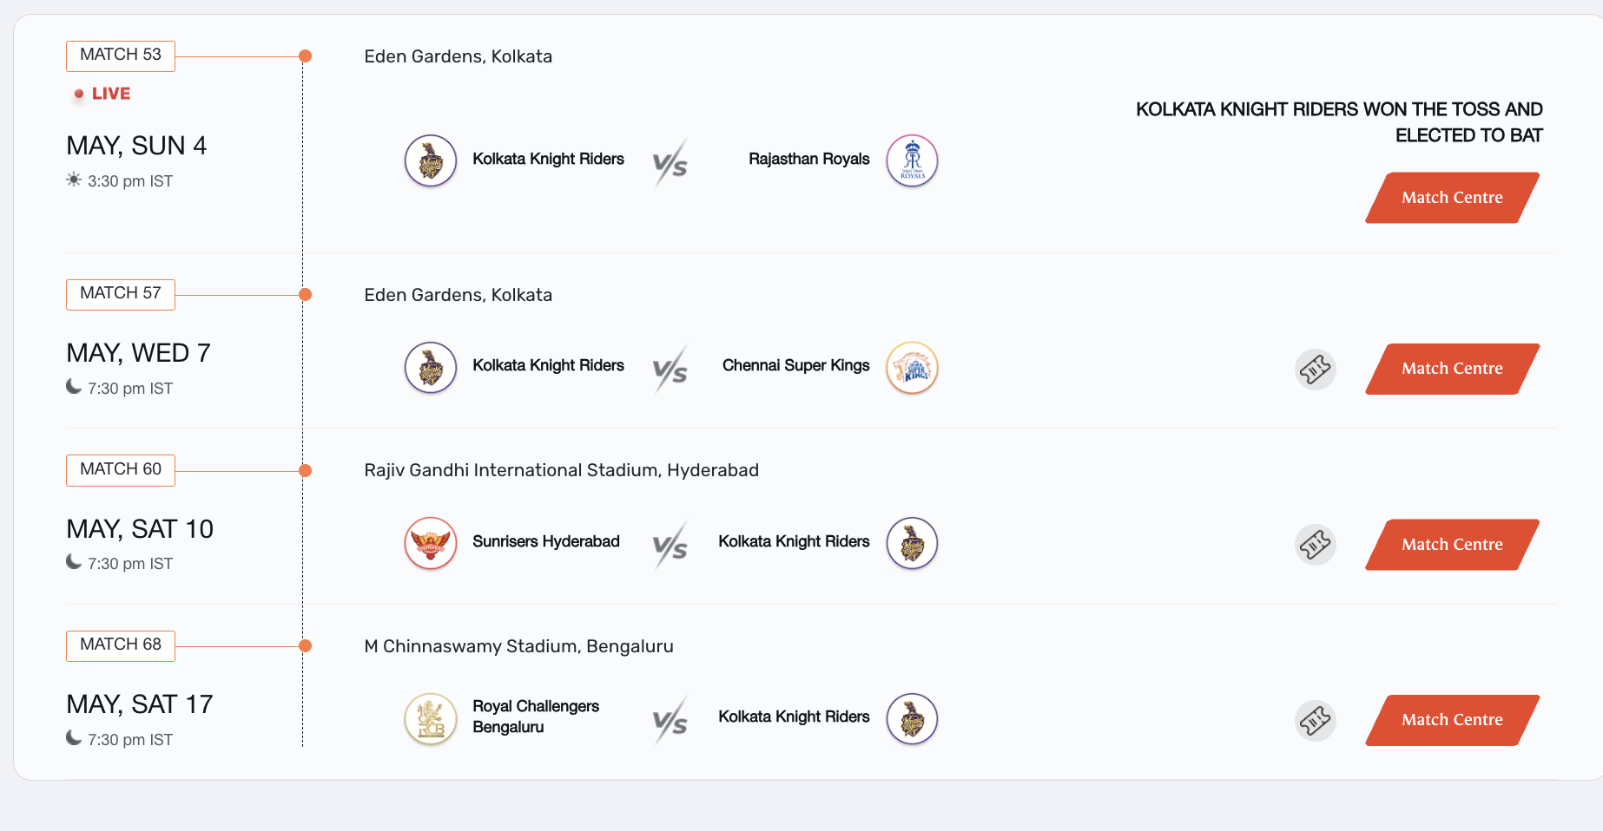The image size is (1603, 831).
Task: Select the Chennai Super Kings team name
Action: 795,366
